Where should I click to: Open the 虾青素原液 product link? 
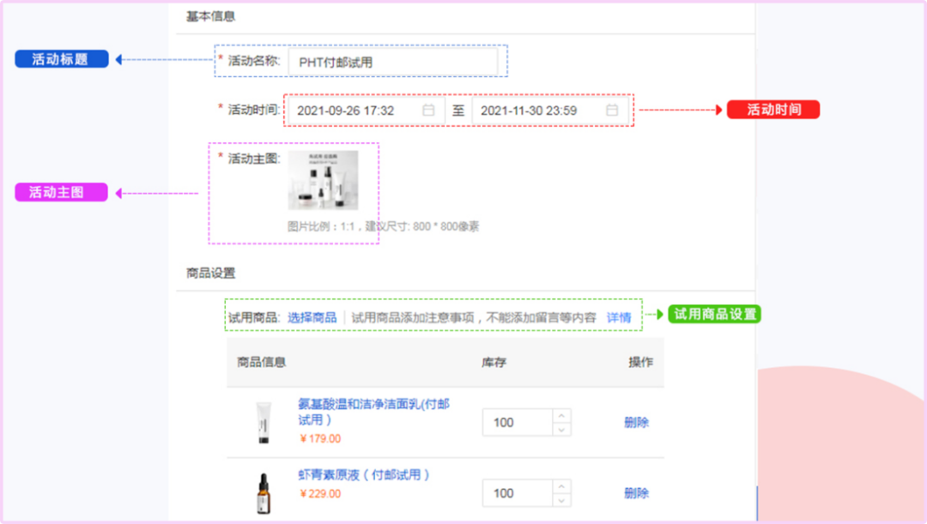[x=364, y=475]
